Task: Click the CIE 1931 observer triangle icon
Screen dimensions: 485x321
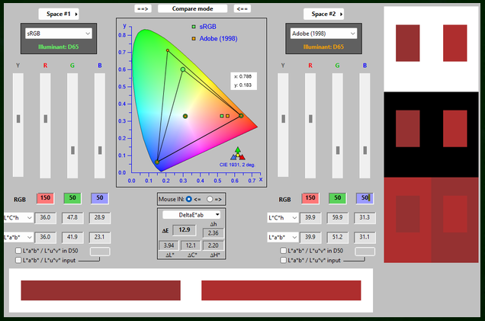Action: click(x=238, y=153)
